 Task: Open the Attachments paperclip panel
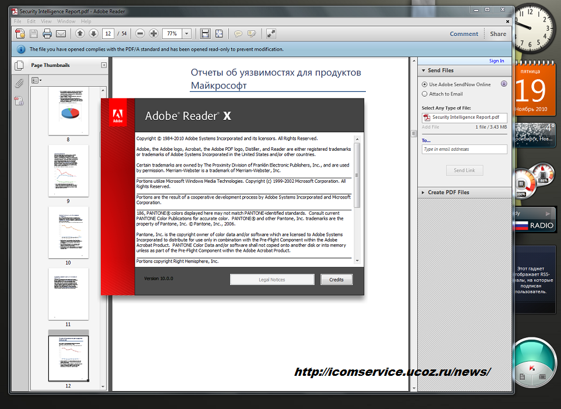tap(19, 83)
